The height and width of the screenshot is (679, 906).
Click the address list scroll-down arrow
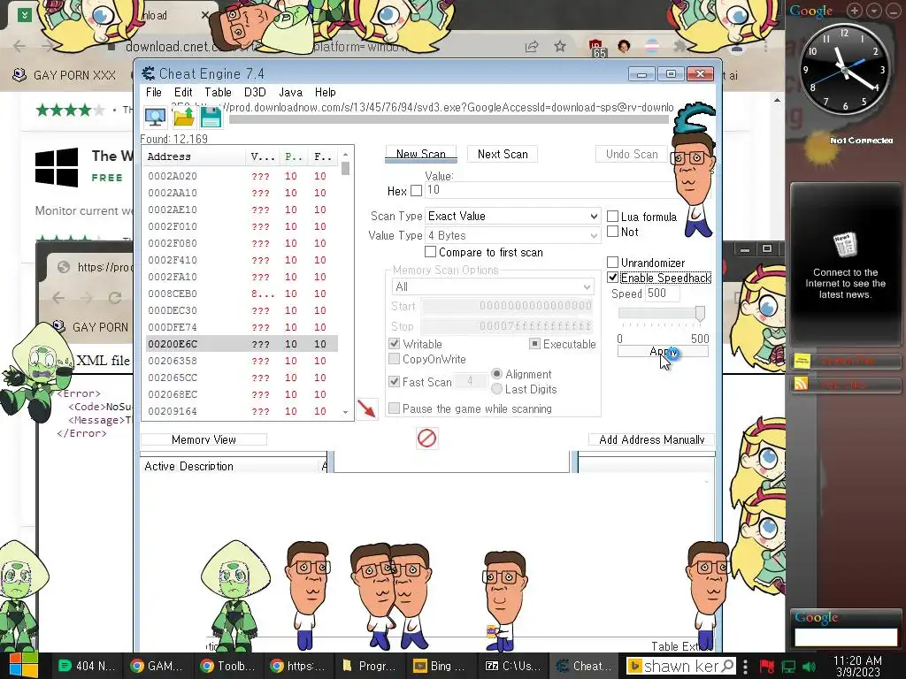pyautogui.click(x=346, y=412)
